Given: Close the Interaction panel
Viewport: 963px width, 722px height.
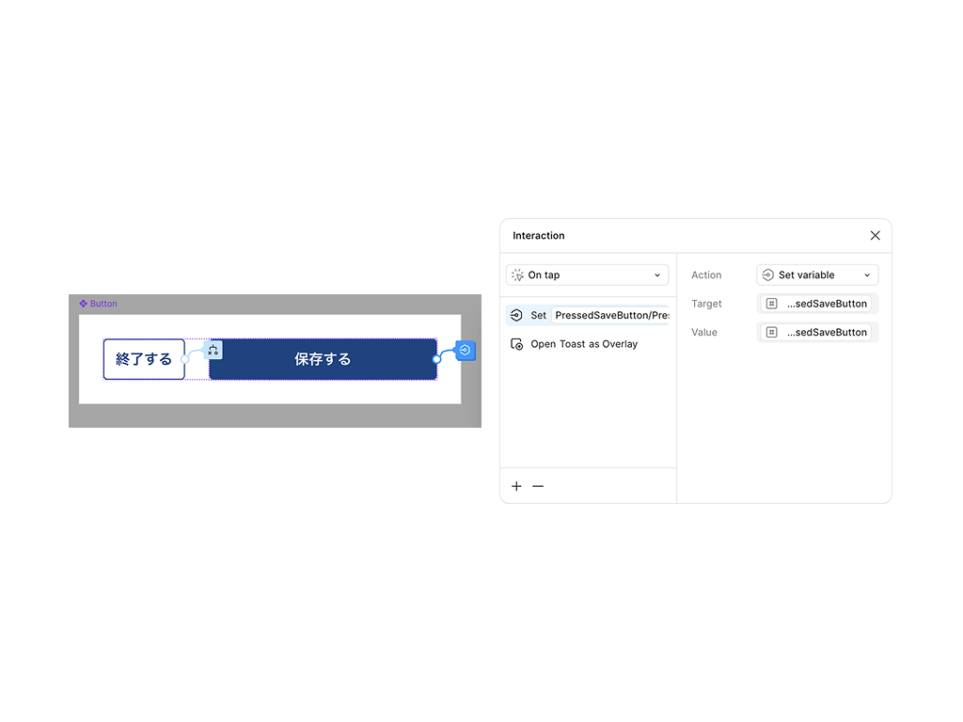Looking at the screenshot, I should (875, 236).
